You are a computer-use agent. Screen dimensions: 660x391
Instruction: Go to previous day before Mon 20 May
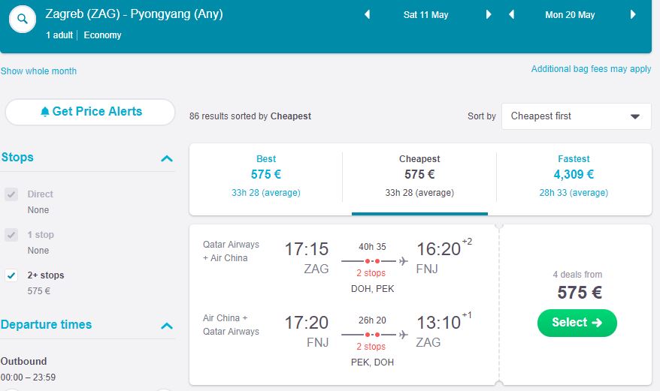[512, 15]
